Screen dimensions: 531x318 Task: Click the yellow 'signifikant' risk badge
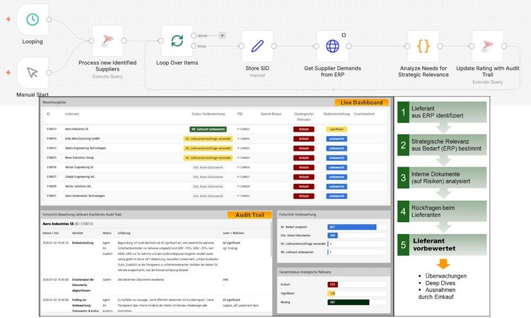337,129
